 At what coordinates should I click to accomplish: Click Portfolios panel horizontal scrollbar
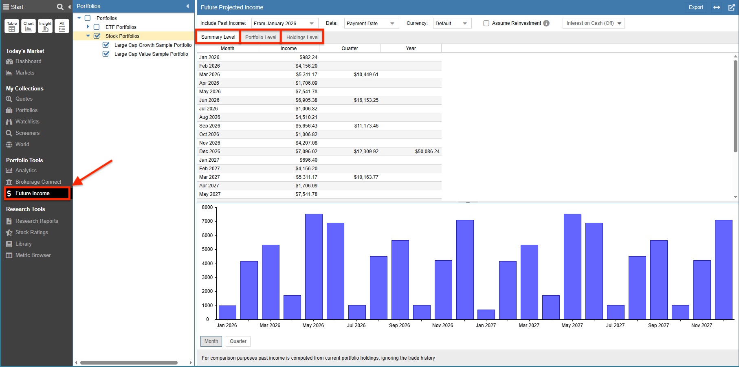pyautogui.click(x=129, y=363)
